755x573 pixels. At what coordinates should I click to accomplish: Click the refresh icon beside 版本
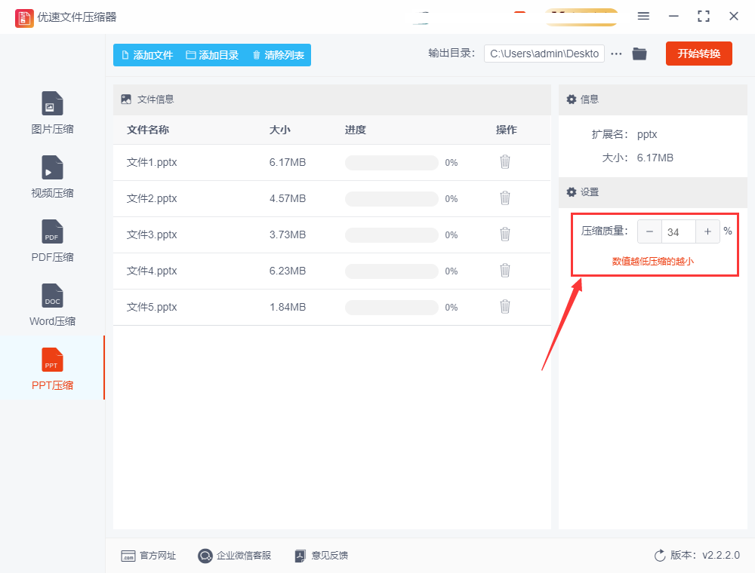(x=660, y=556)
